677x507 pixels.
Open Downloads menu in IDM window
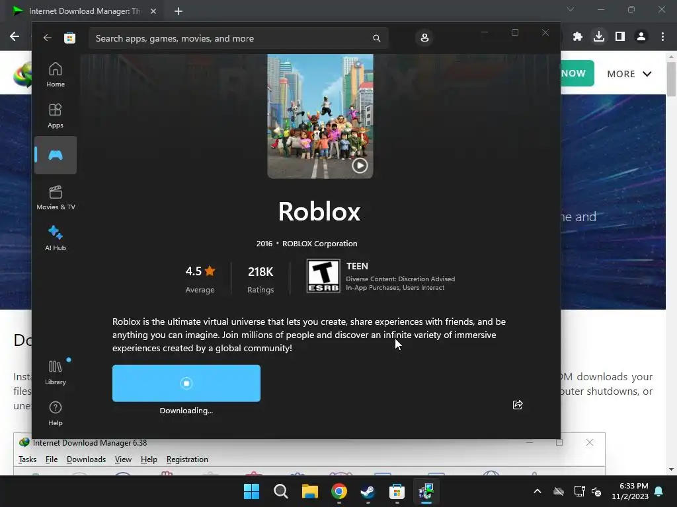(x=86, y=459)
